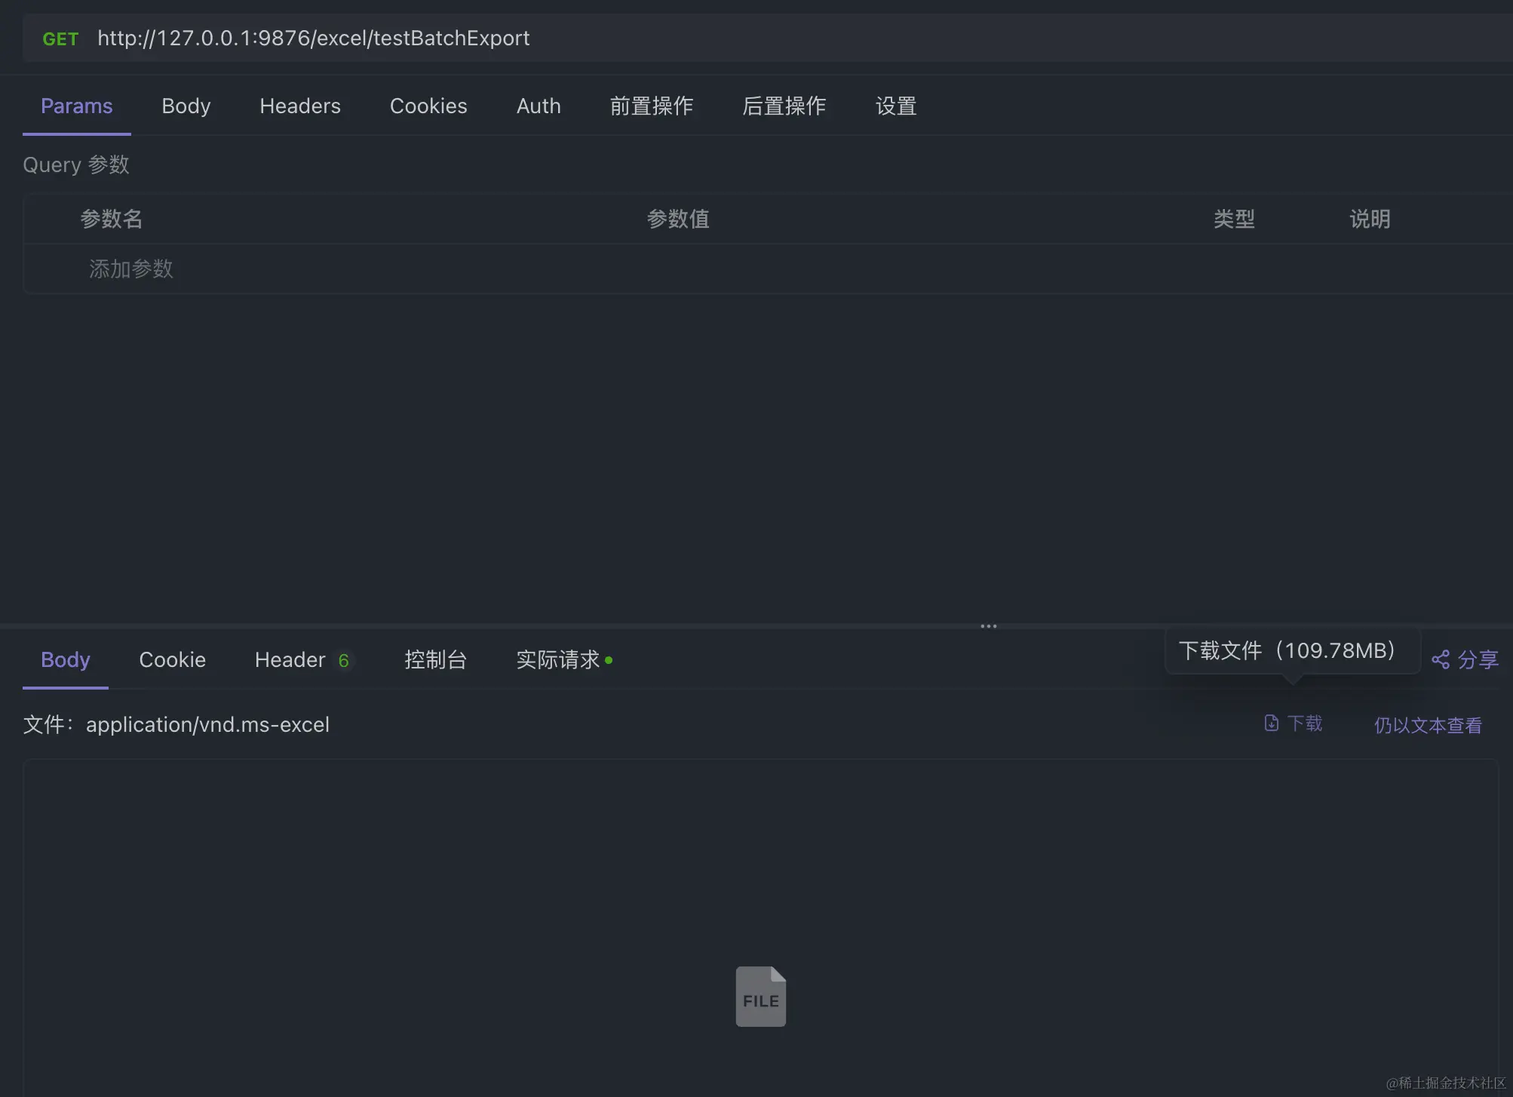Open the 后置操作 tab

point(784,106)
